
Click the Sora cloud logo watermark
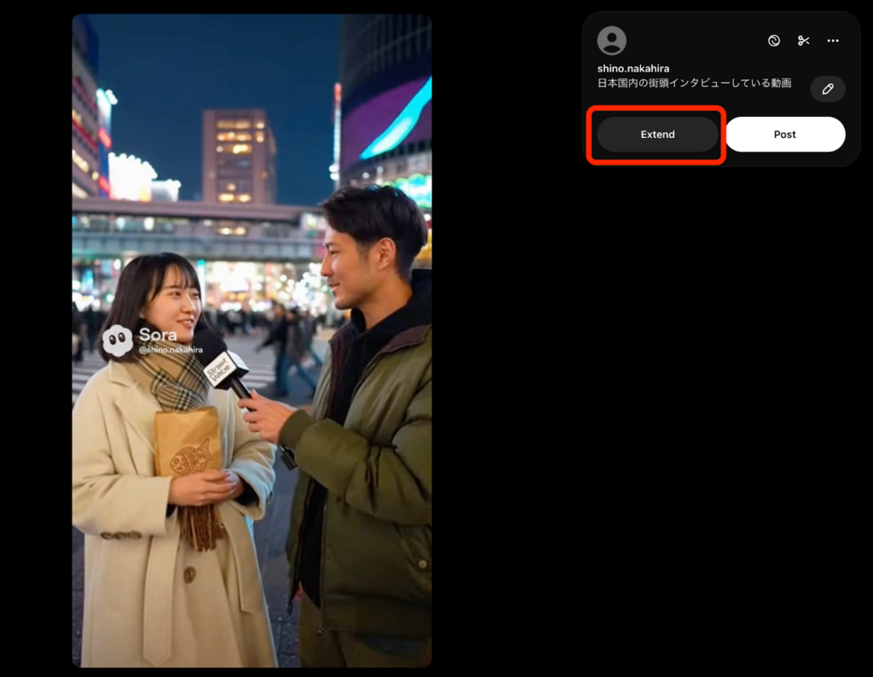click(x=118, y=340)
